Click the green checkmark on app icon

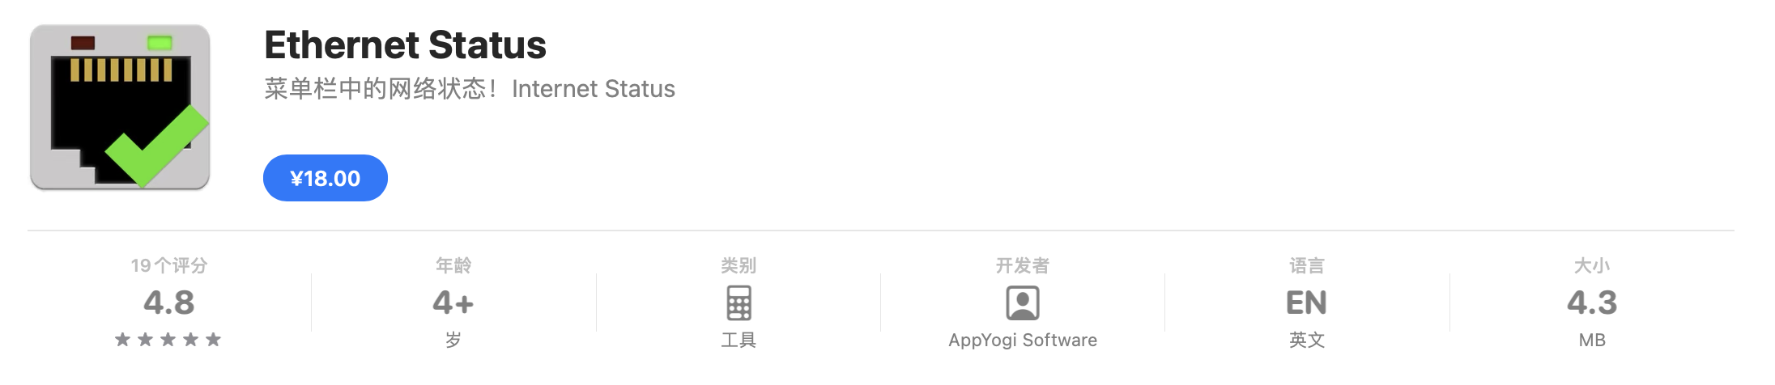(x=157, y=146)
